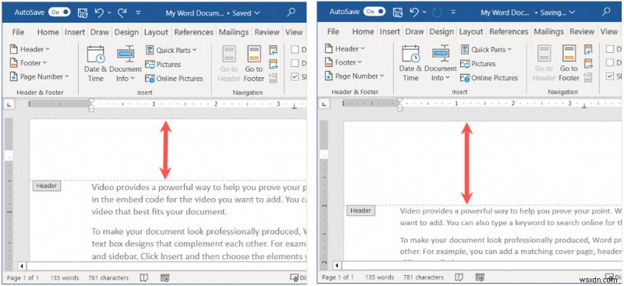624x286 pixels.
Task: Open Design tab in right window
Action: point(441,31)
